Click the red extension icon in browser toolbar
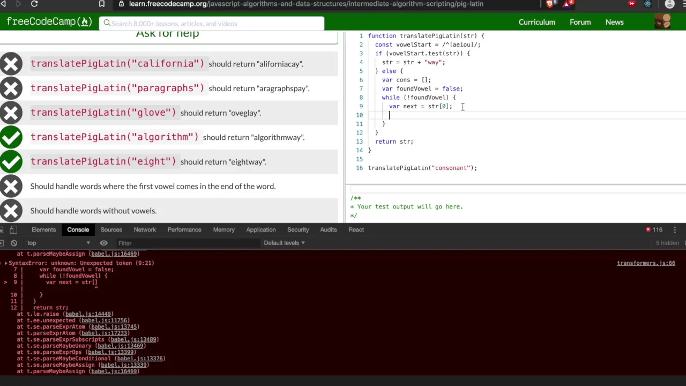Screen dimensions: 686x386 pos(632,4)
